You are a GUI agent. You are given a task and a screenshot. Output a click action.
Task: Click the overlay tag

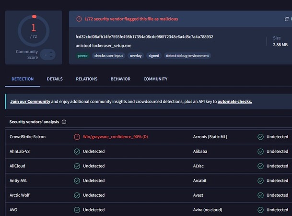136,56
